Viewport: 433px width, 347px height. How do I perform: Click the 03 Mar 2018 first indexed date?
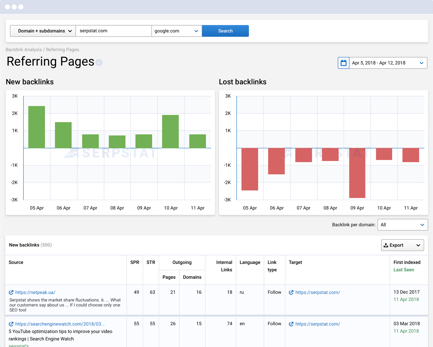[x=407, y=324]
